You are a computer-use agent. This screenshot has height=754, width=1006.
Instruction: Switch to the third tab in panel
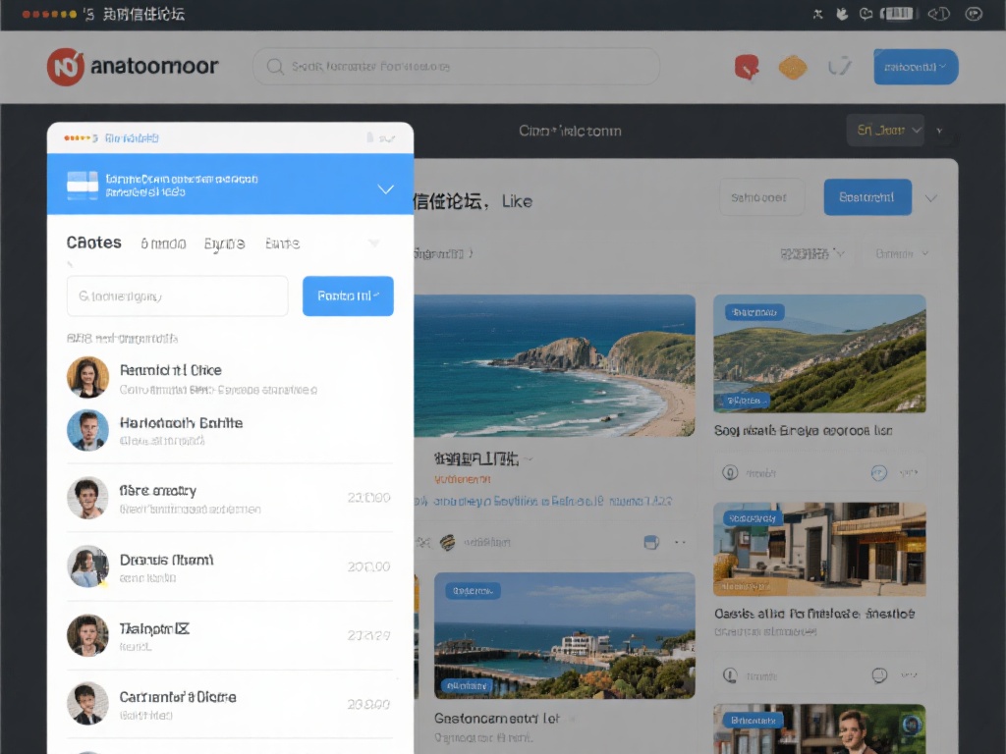224,243
